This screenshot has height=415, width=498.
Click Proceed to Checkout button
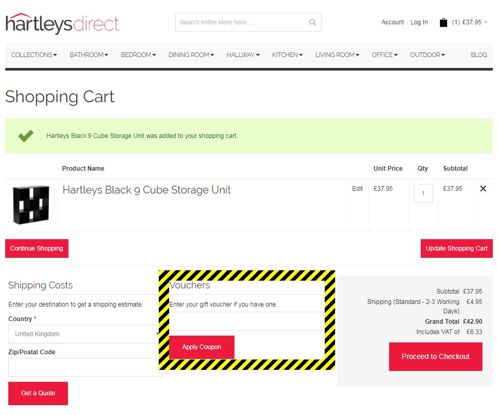tap(435, 356)
